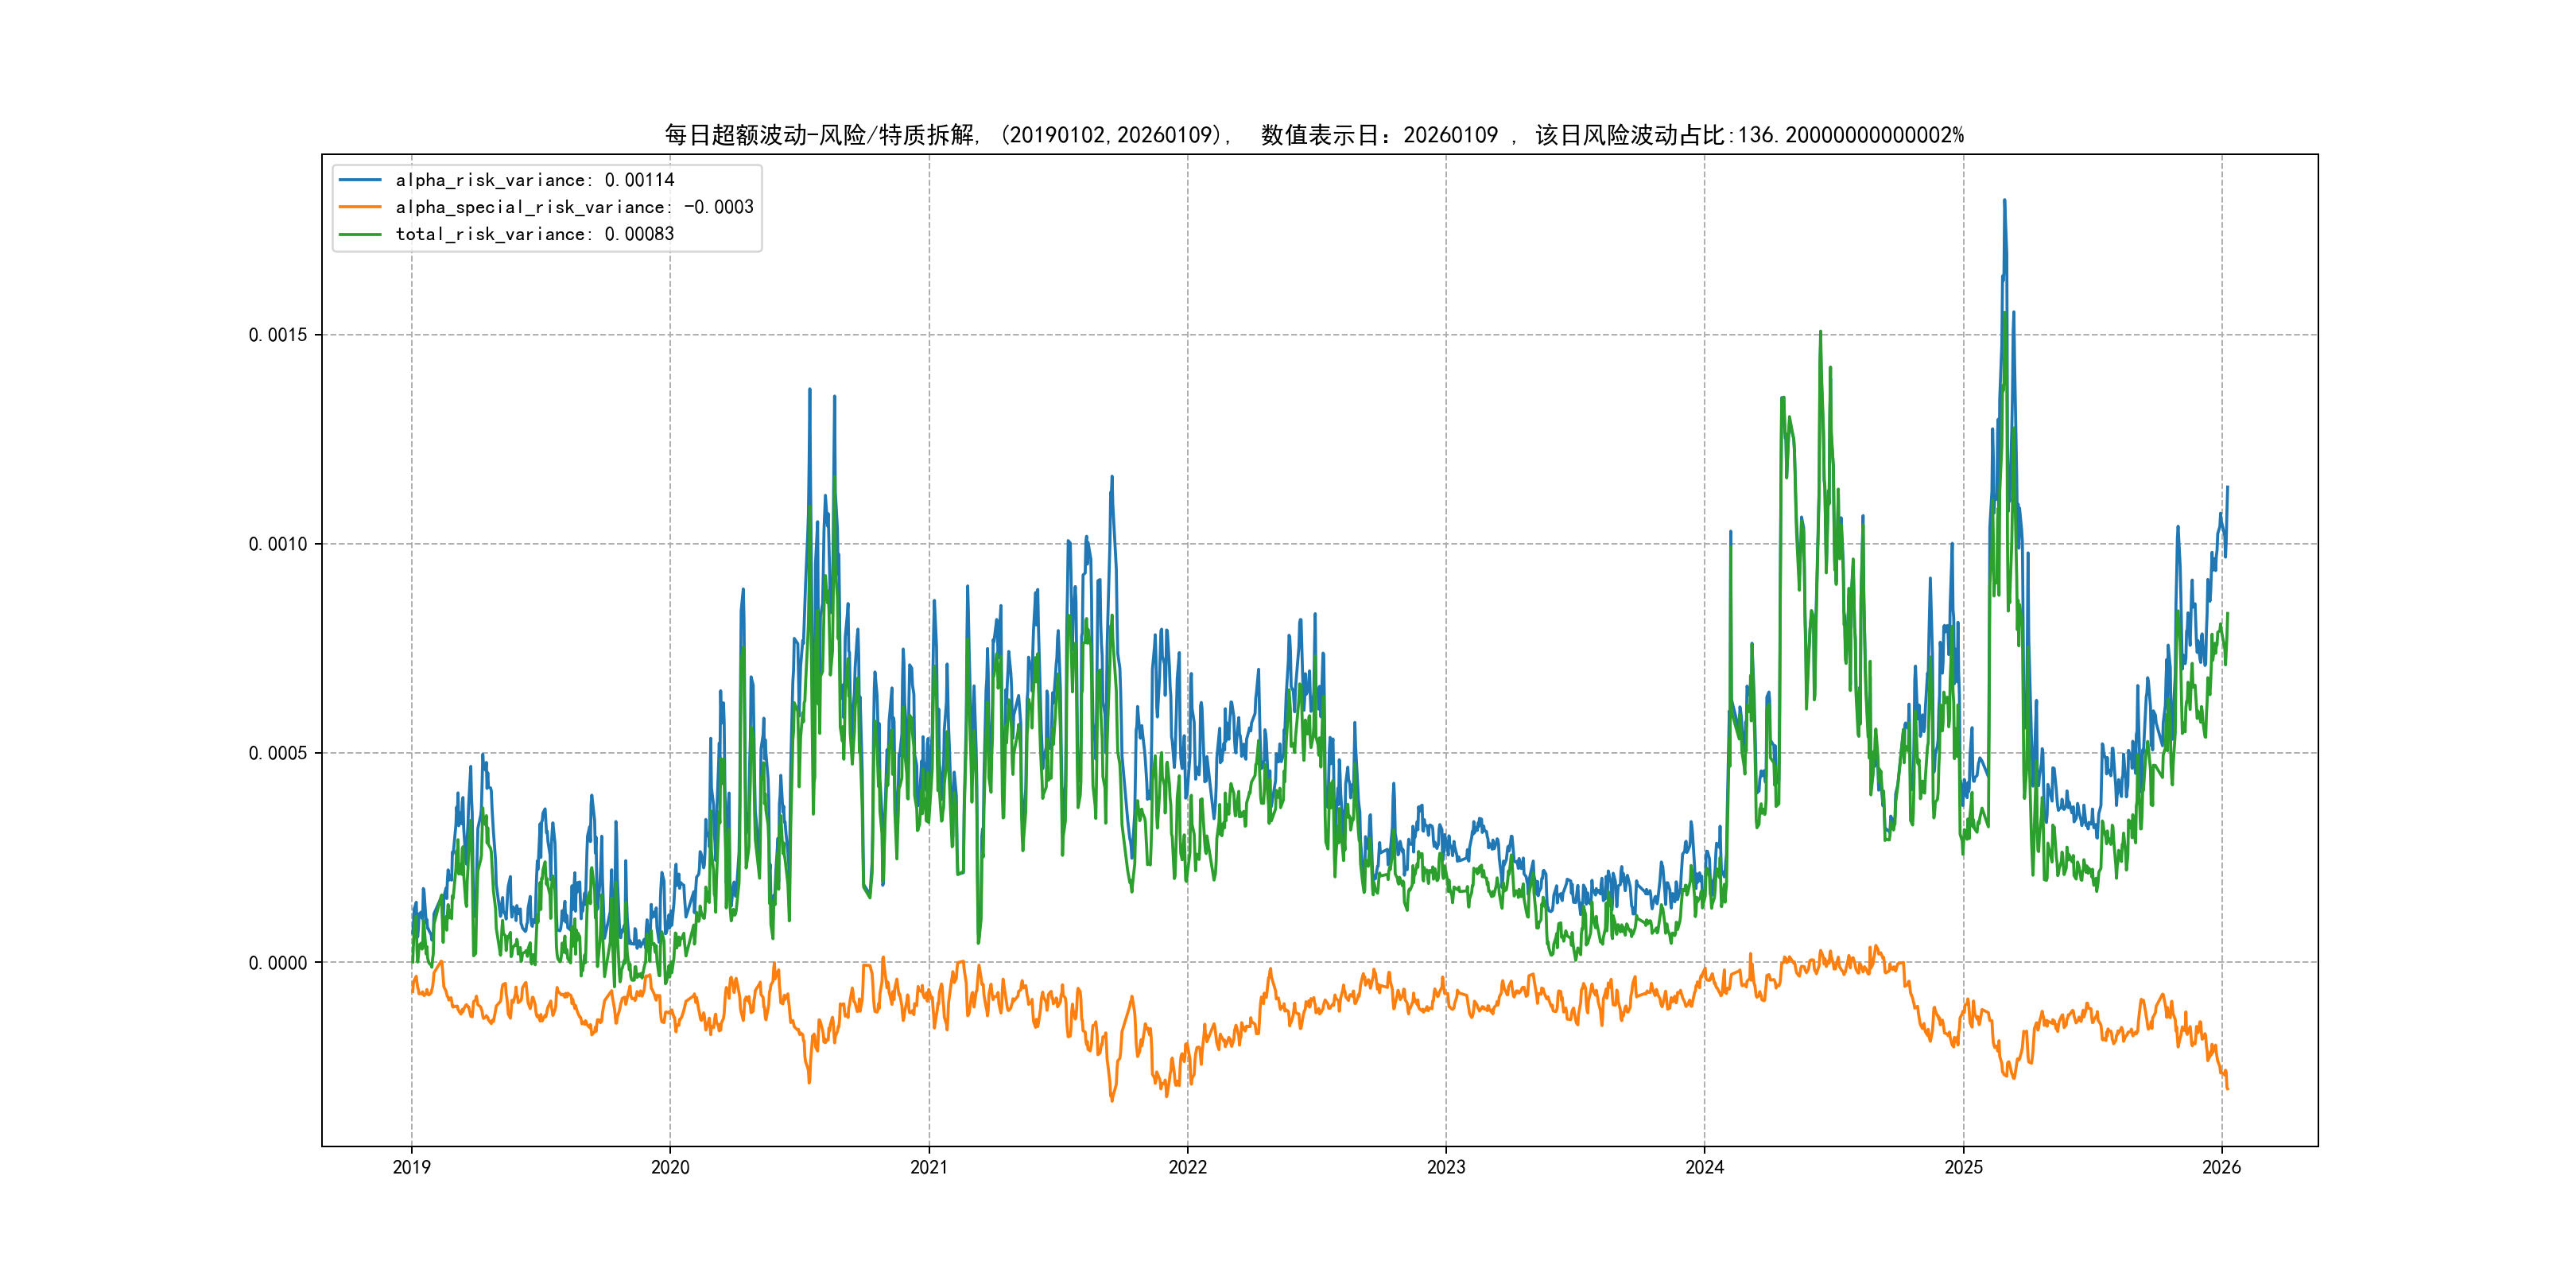Click the 0.0000 y-axis label

(278, 963)
